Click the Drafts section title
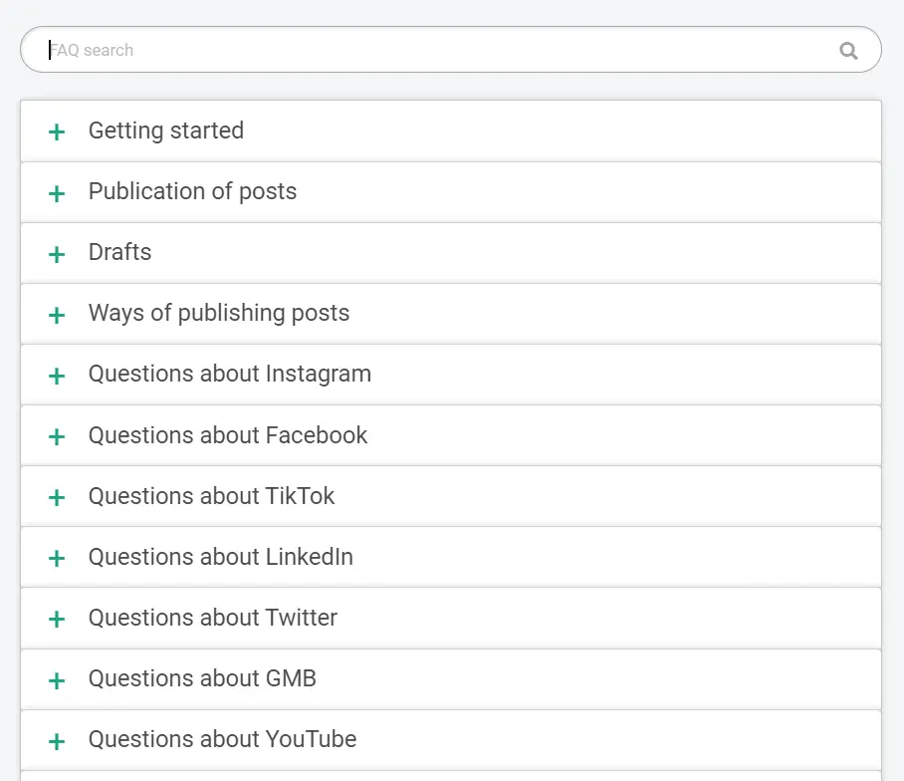Image resolution: width=904 pixels, height=781 pixels. click(119, 252)
